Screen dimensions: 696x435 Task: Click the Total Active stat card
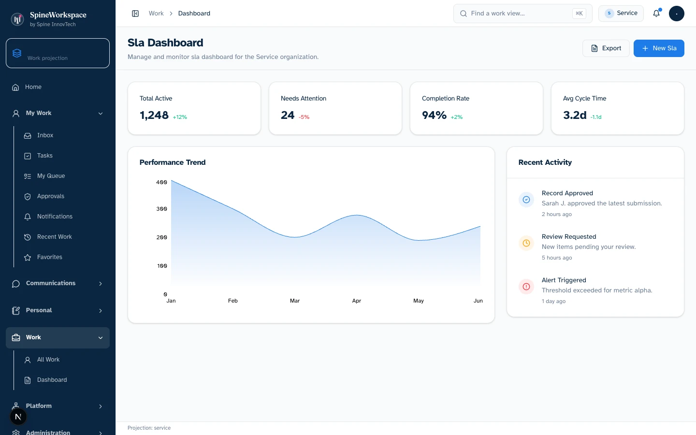(194, 108)
